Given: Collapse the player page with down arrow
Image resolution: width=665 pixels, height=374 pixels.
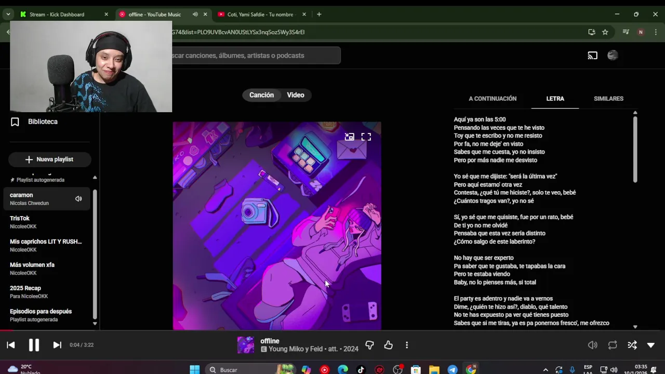Looking at the screenshot, I should click(651, 345).
